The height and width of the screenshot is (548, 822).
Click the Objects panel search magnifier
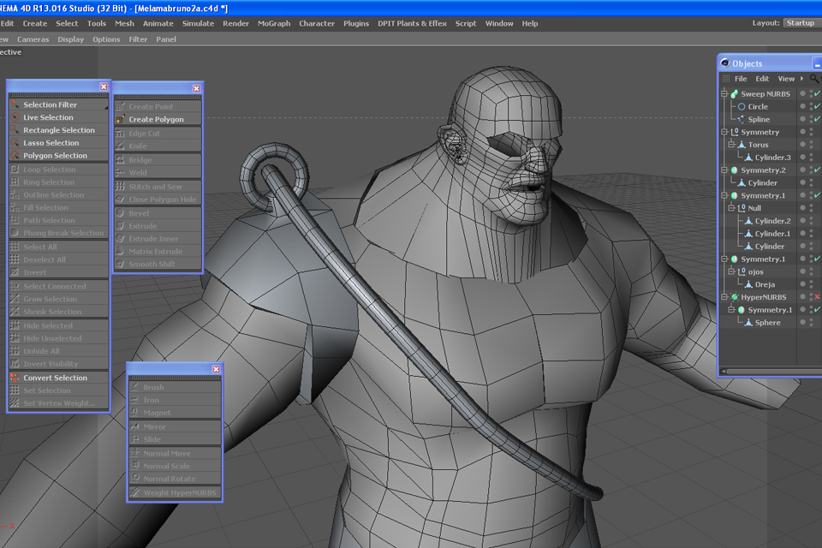click(x=813, y=79)
